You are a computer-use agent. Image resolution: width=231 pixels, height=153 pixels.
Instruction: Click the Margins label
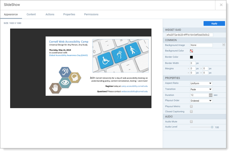(x=169, y=68)
